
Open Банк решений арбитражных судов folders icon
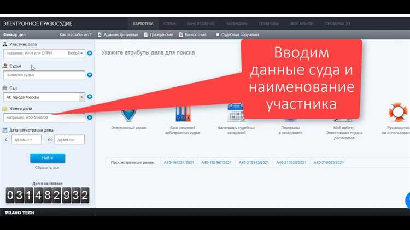[183, 114]
